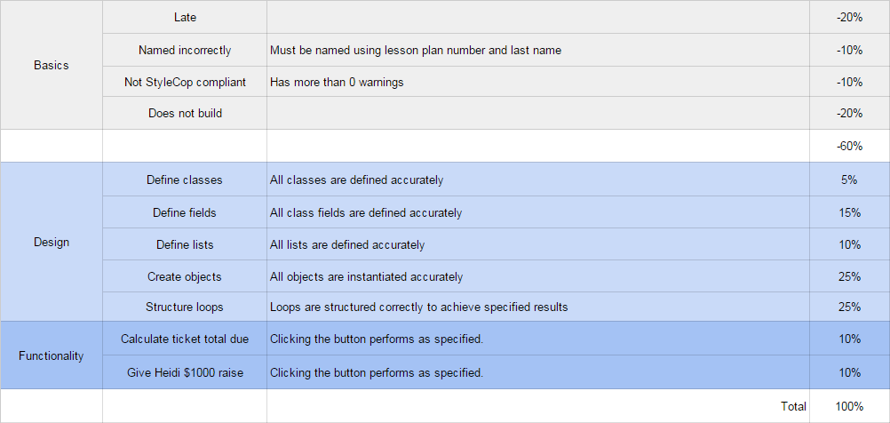
Task: Select the Named incorrectly cell
Action: pyautogui.click(x=185, y=51)
